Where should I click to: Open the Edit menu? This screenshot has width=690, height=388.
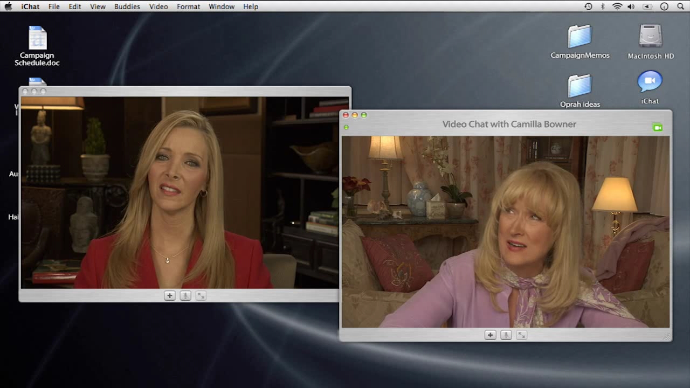click(x=75, y=6)
